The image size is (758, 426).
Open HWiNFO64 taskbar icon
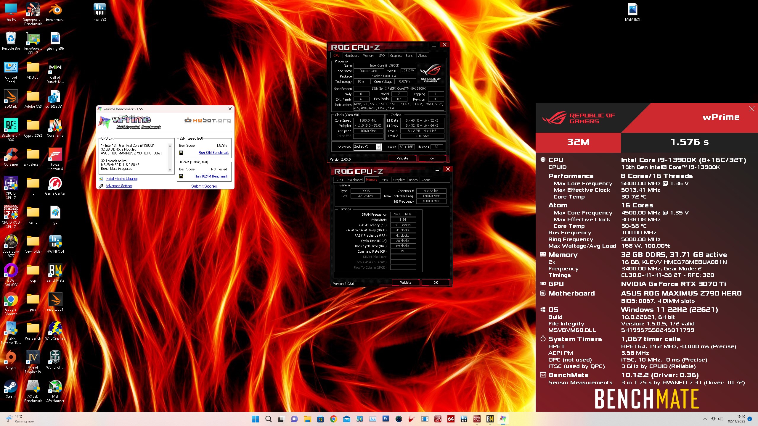[x=464, y=419]
